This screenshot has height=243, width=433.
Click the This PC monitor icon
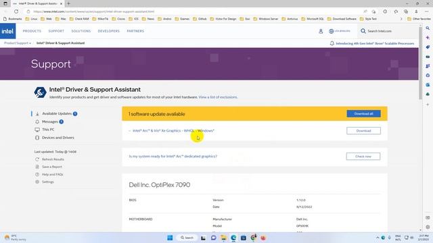pyautogui.click(x=37, y=130)
